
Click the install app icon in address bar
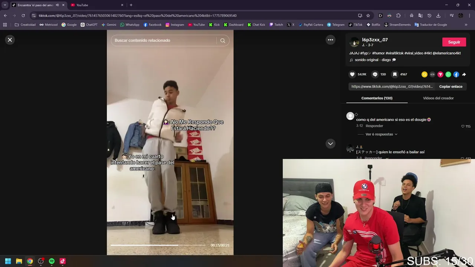[360, 16]
